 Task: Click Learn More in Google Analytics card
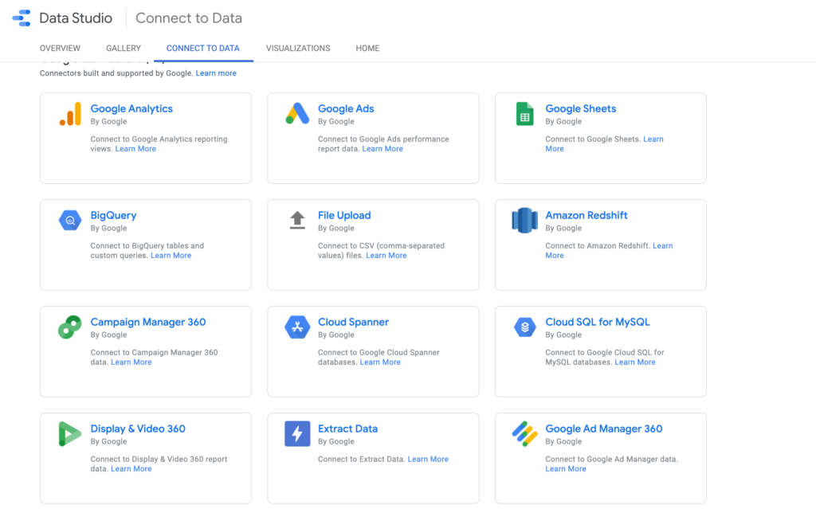click(x=135, y=149)
